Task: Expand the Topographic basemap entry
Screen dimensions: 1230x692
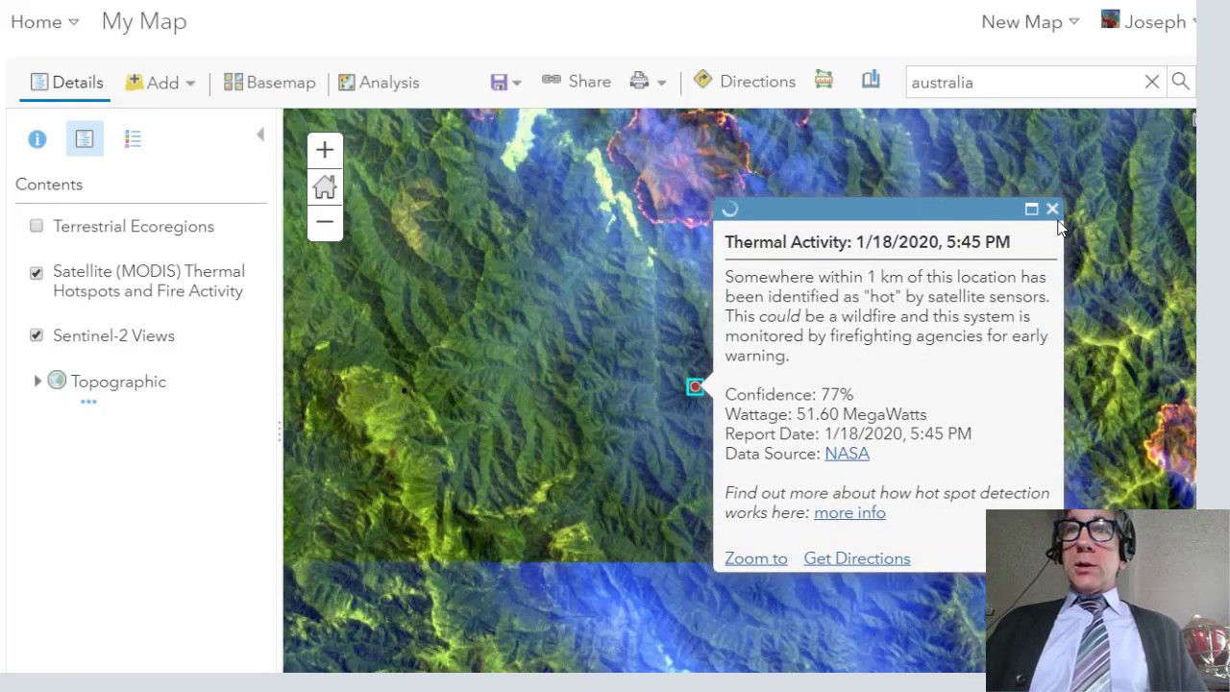Action: point(37,382)
